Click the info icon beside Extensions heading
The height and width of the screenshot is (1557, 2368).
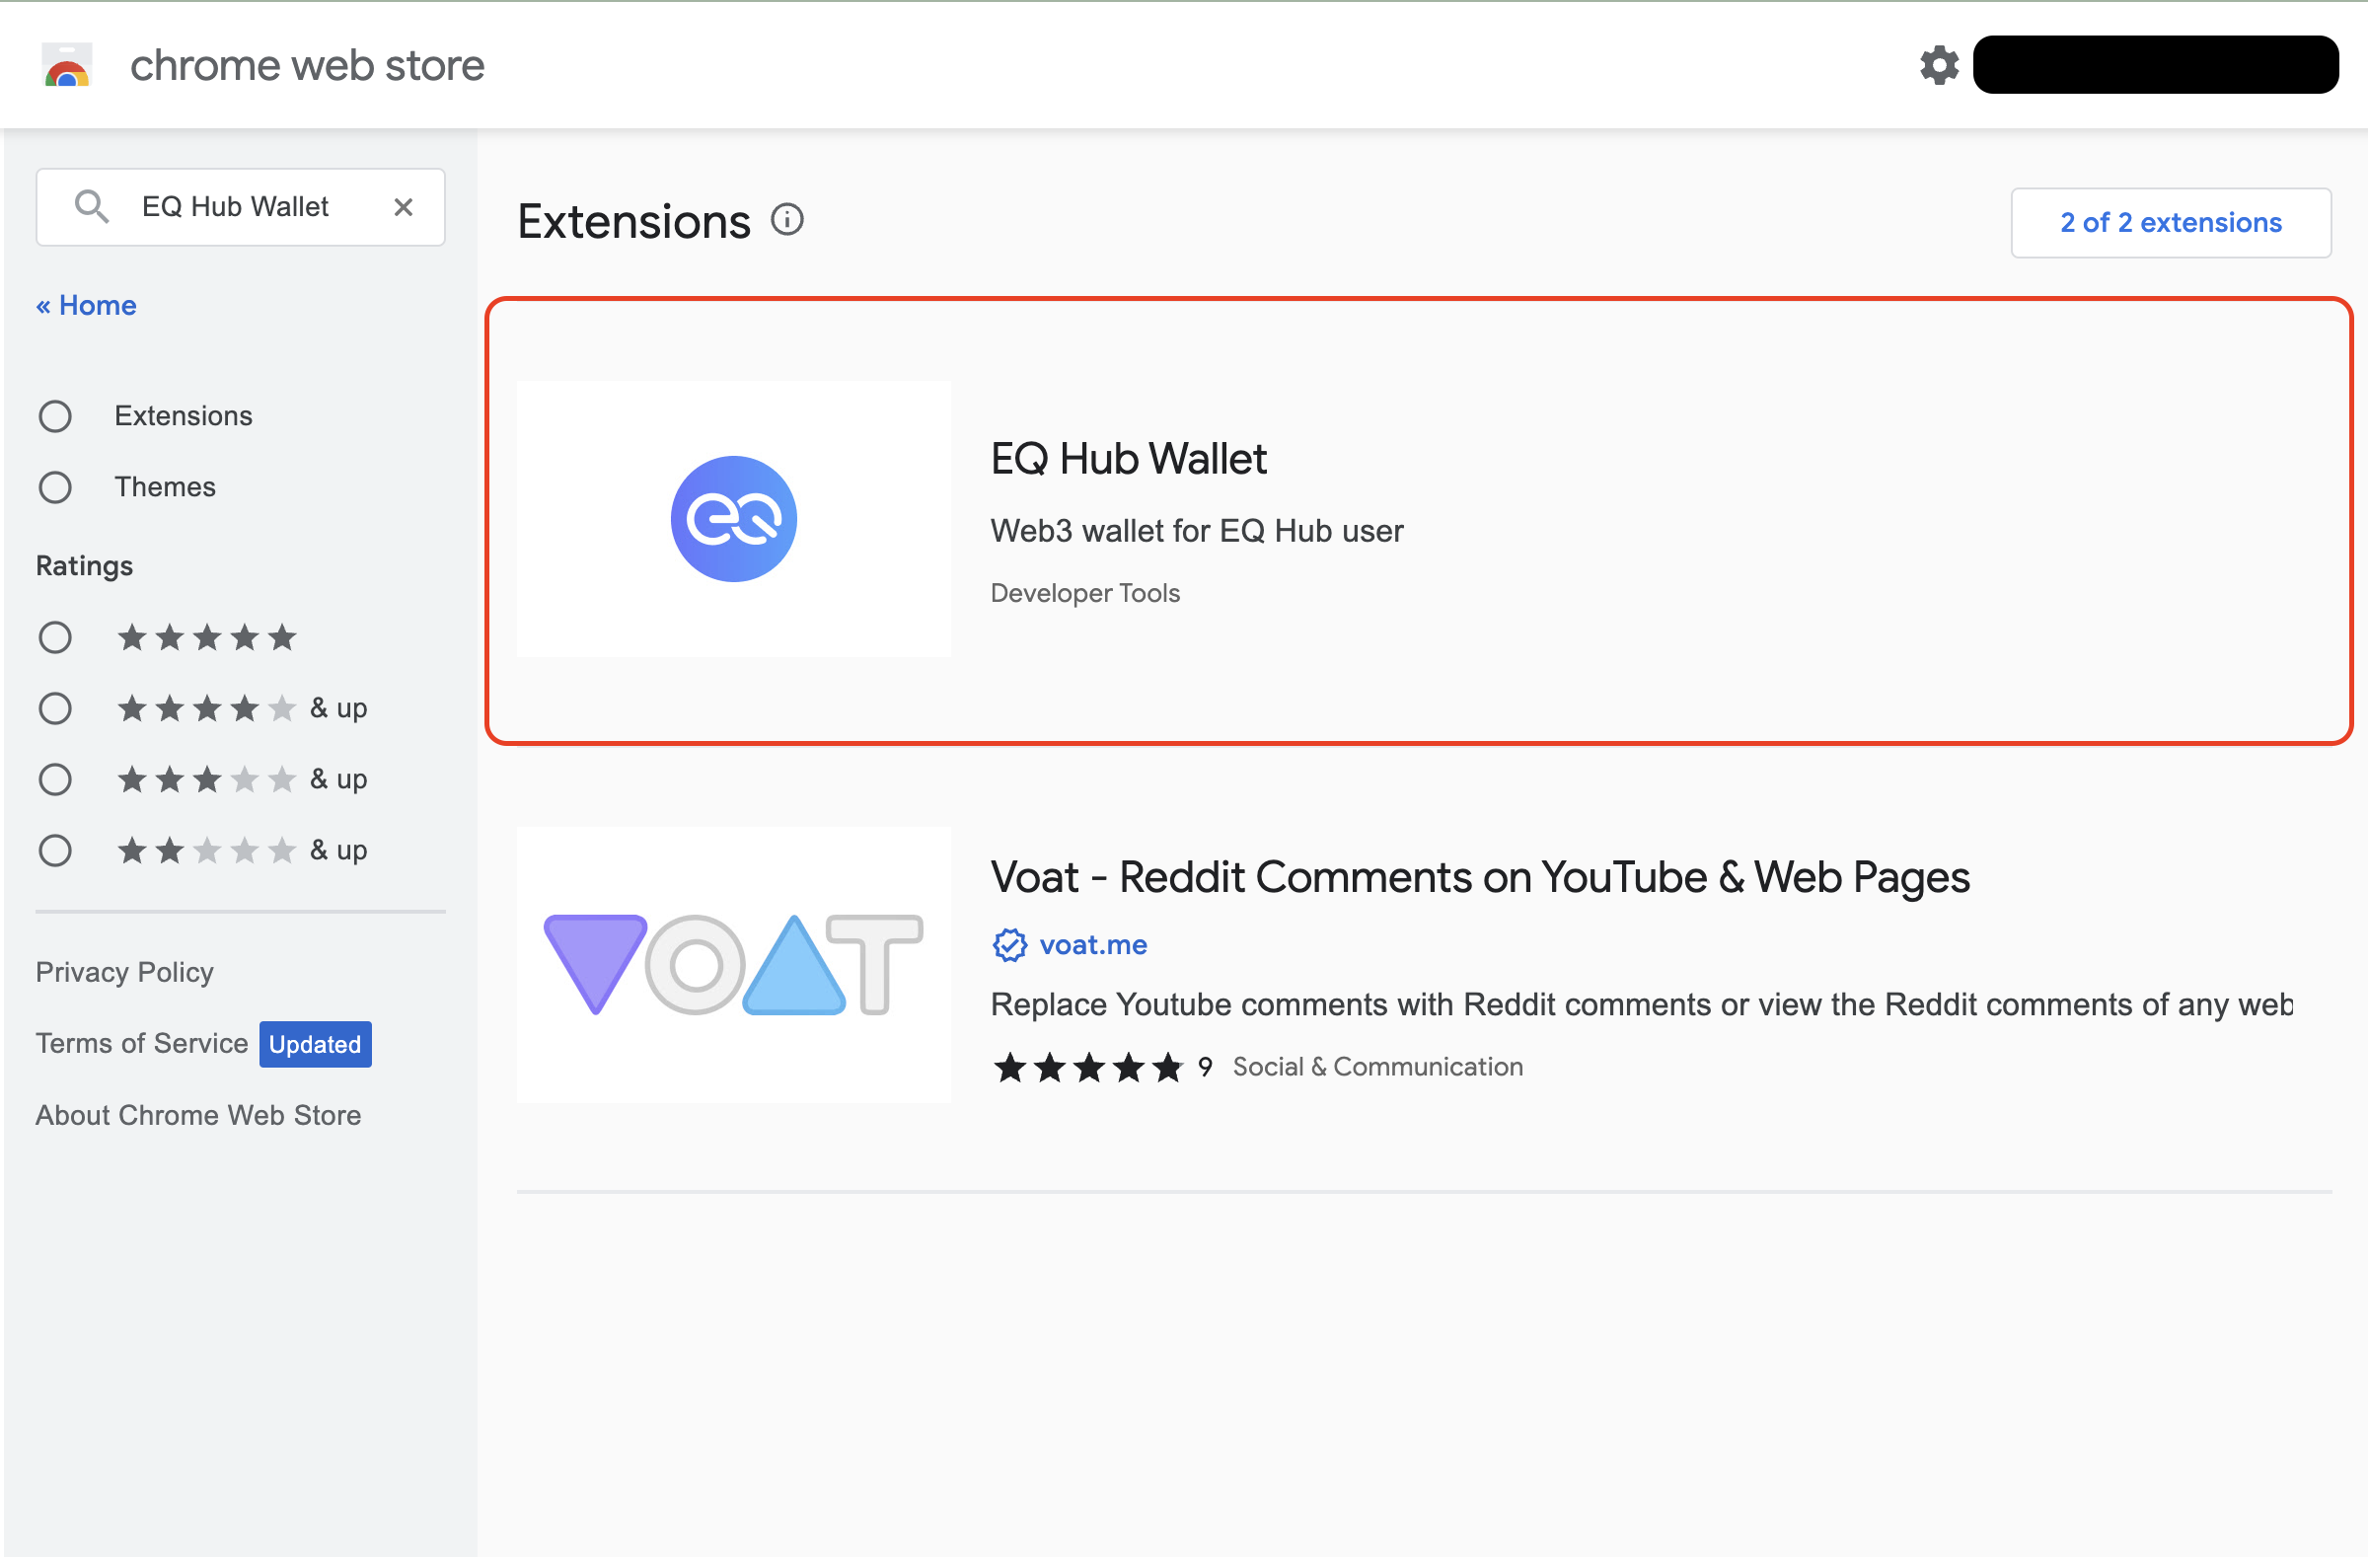pyautogui.click(x=786, y=220)
